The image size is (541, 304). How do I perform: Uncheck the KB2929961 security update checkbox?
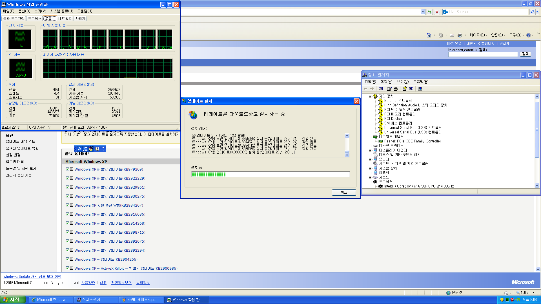coord(67,187)
